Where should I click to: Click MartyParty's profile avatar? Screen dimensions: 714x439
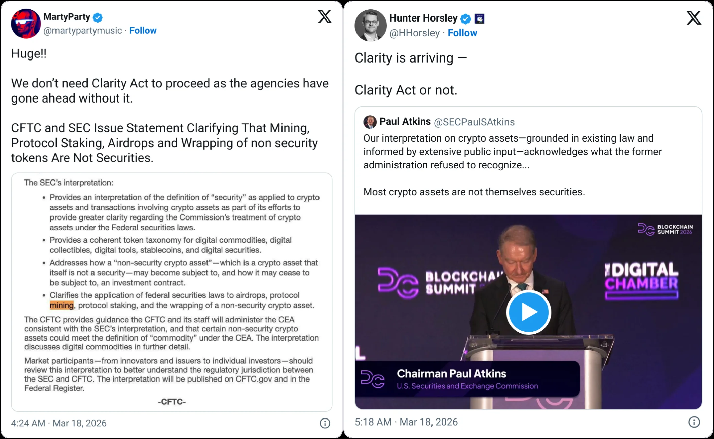[x=26, y=24]
